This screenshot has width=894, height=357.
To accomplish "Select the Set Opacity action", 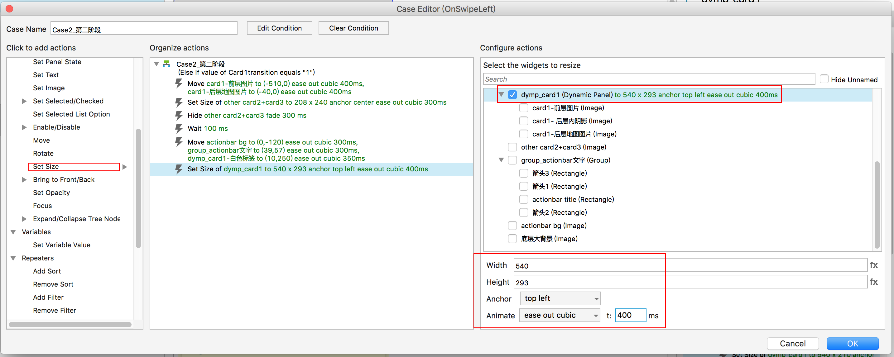I will coord(51,193).
